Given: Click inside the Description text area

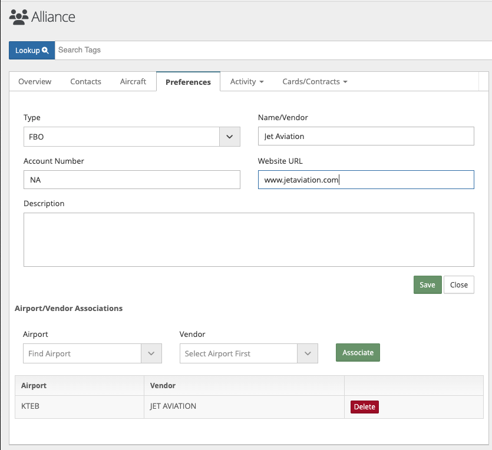Looking at the screenshot, I should 248,239.
